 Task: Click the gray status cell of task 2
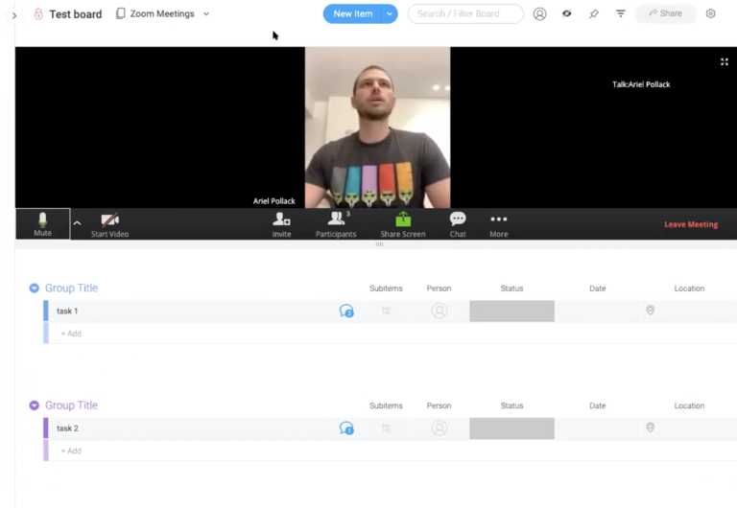point(511,428)
